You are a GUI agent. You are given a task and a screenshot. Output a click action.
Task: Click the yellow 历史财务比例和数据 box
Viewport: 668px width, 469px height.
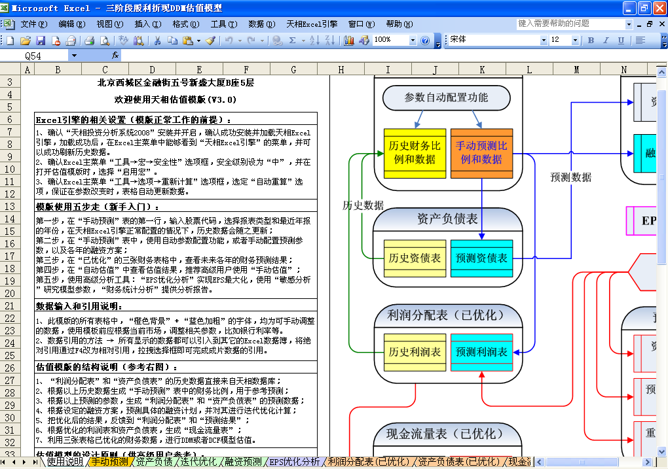coord(415,153)
